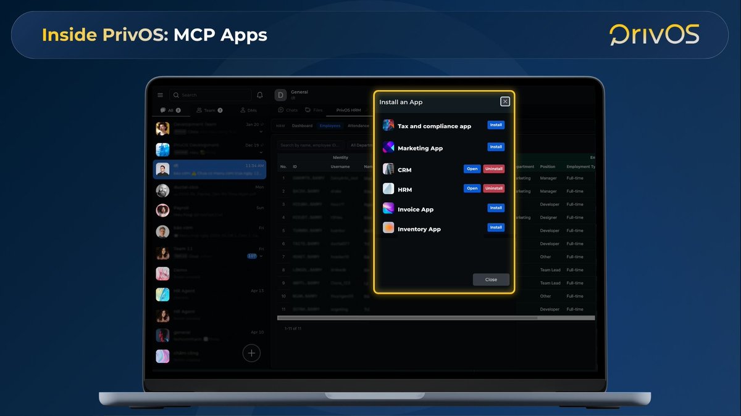741x416 pixels.
Task: Switch to the DMs tab
Action: [249, 110]
